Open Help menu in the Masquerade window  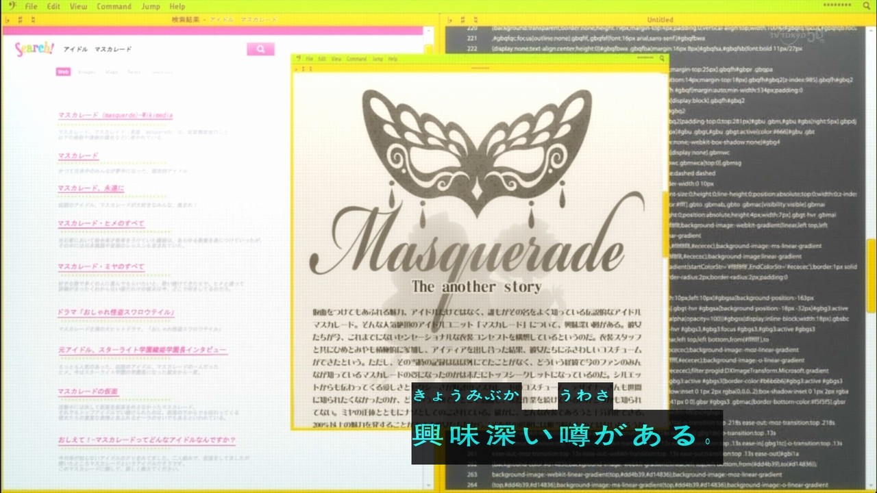[x=393, y=59]
